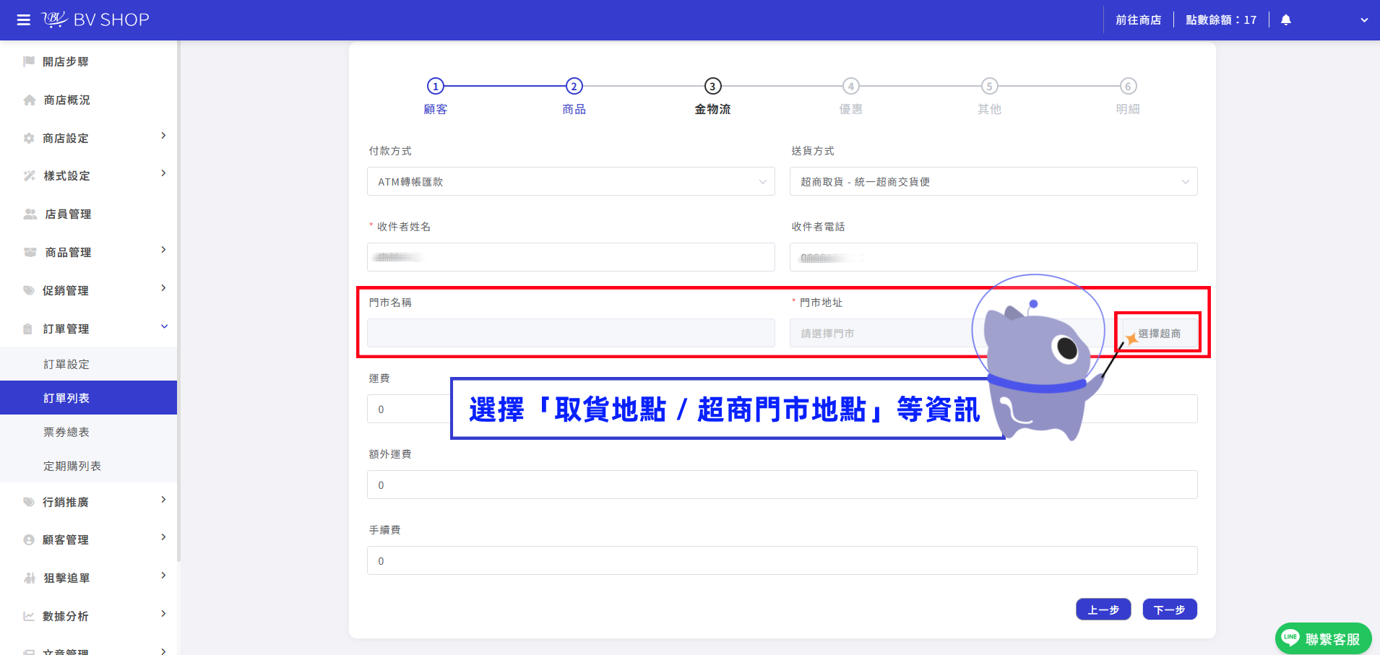Click the 上一步 button
The image size is (1380, 655).
point(1103,610)
